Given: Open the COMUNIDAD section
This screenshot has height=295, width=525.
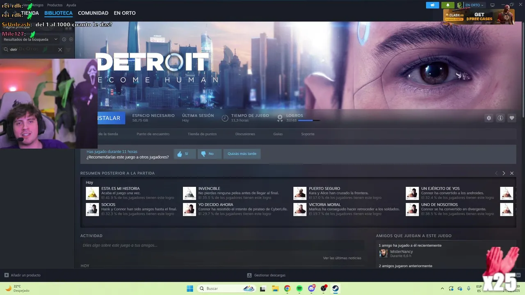Looking at the screenshot, I should (93, 13).
